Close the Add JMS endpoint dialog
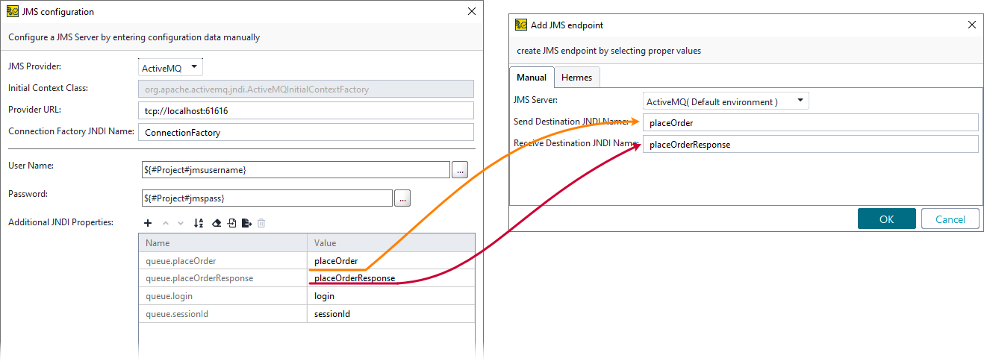Image resolution: width=984 pixels, height=364 pixels. tap(972, 25)
